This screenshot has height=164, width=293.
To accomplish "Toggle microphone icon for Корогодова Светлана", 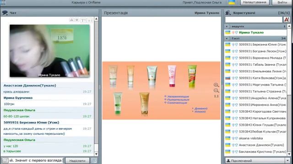I will 233,112.
